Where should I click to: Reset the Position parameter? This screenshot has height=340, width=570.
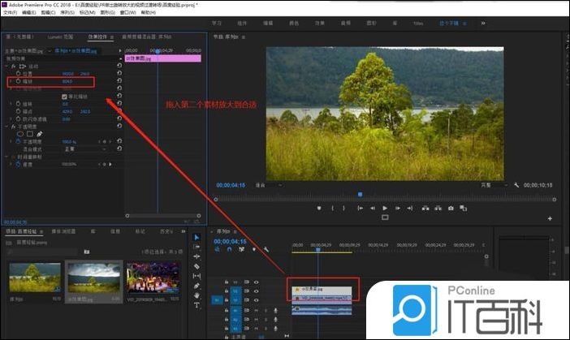tap(119, 73)
